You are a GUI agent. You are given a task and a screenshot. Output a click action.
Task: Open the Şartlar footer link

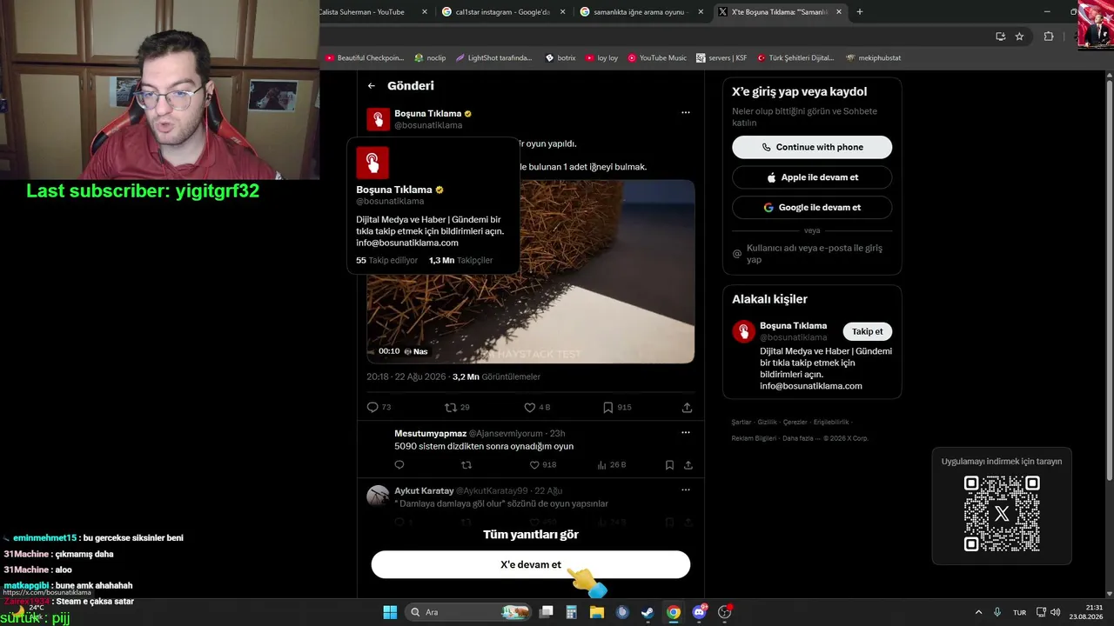[742, 423]
